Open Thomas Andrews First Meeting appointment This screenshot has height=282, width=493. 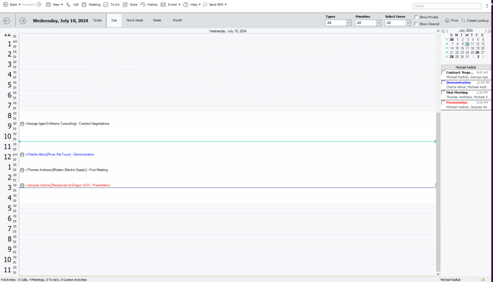click(66, 170)
